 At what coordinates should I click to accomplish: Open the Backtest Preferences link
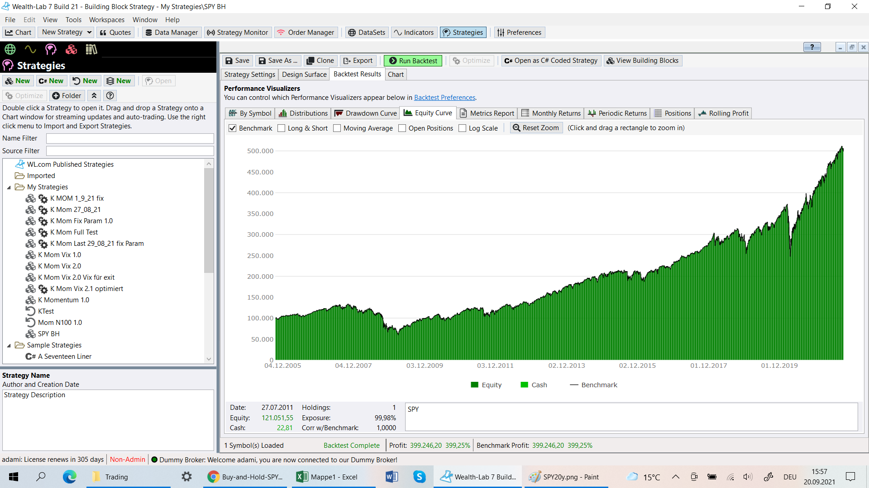[x=444, y=98]
